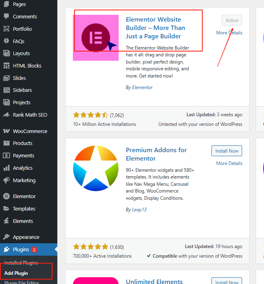This screenshot has height=284, width=264.
Task: Click the Elements sidebar icon
Action: (6, 221)
